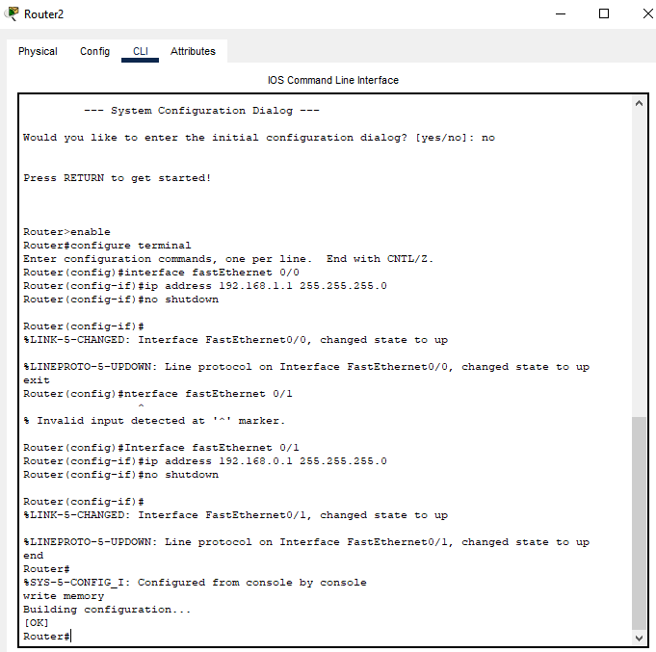656x652 pixels.
Task: Click 'Would you like to enter' dialog line
Action: pos(259,138)
